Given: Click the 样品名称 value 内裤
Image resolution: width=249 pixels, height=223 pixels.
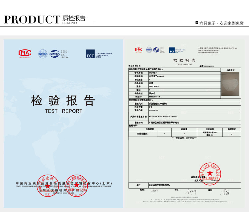Looking at the screenshot, I should click(x=151, y=83).
